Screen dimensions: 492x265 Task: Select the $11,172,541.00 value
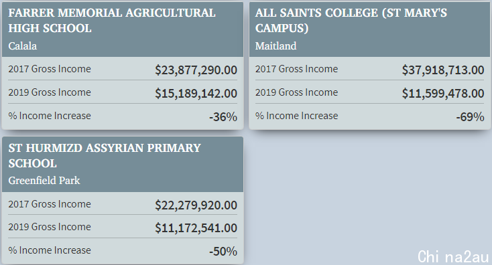[x=196, y=228]
